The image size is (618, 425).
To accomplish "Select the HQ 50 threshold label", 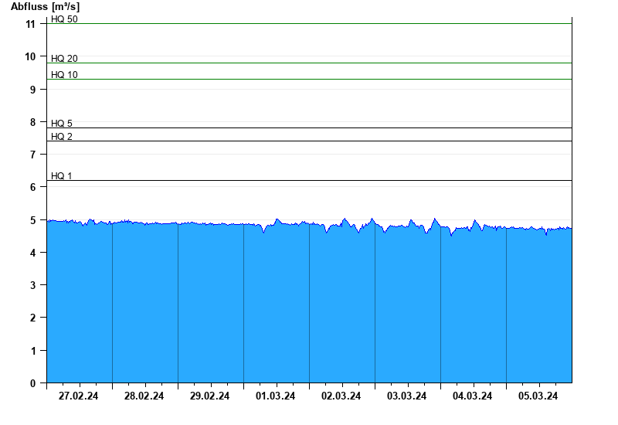I will point(64,19).
